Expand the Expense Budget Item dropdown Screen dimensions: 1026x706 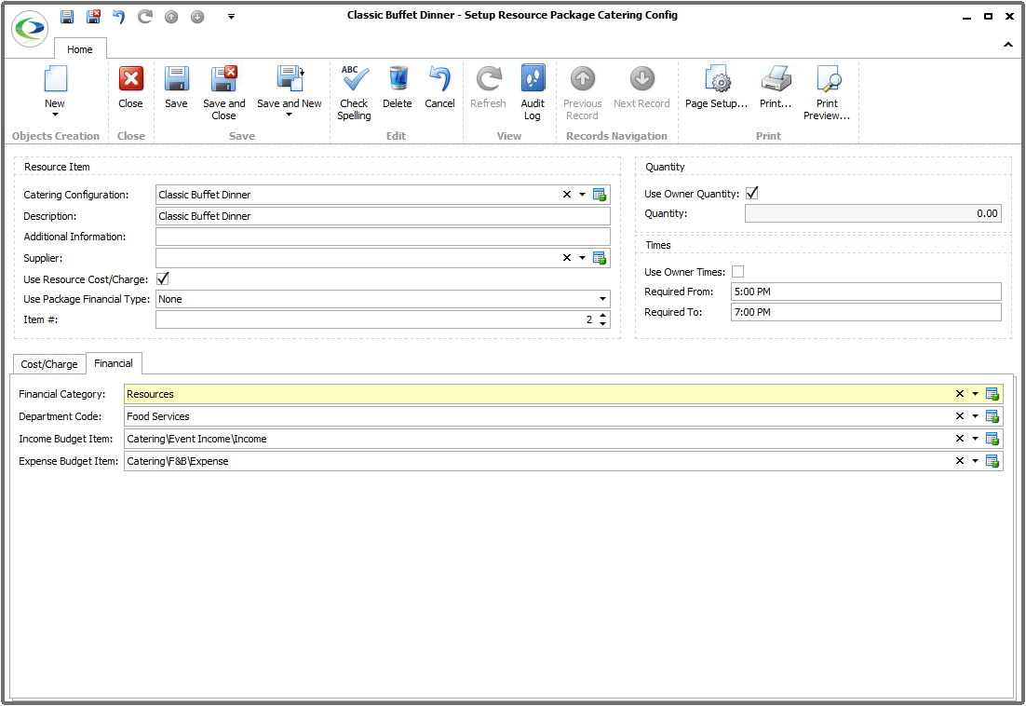(975, 461)
